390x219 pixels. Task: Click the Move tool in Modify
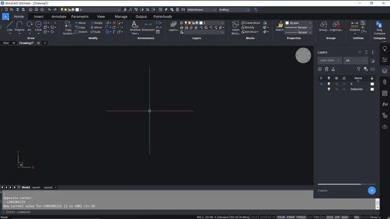[80, 23]
